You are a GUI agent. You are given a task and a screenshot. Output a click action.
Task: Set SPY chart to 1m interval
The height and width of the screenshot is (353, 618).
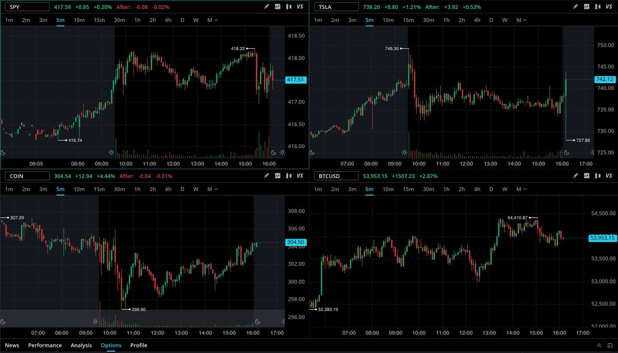coord(9,20)
